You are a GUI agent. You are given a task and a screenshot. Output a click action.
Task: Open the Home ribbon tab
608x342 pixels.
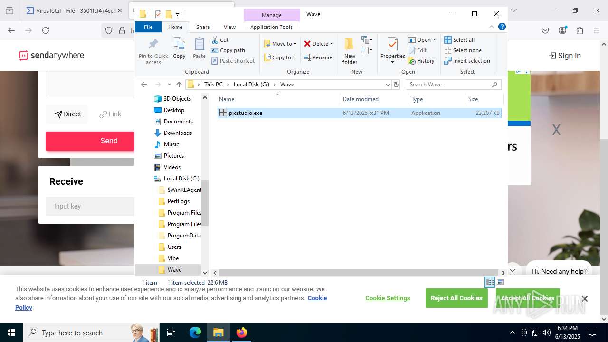175,27
